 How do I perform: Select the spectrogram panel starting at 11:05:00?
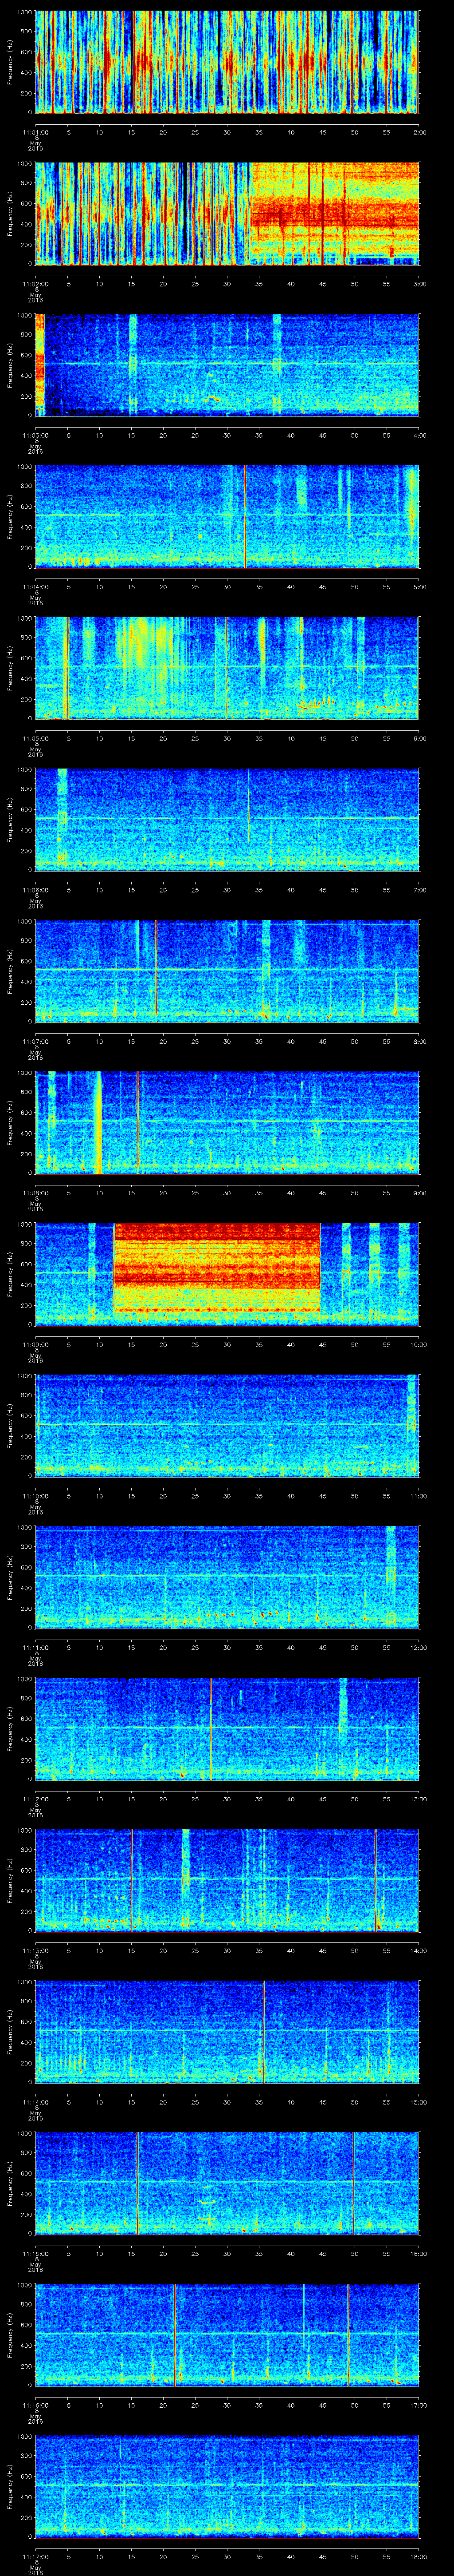tap(227, 668)
